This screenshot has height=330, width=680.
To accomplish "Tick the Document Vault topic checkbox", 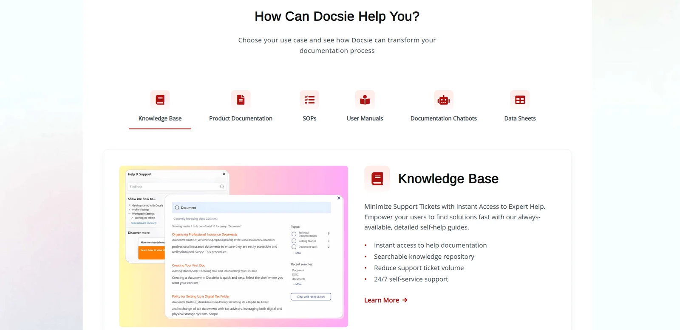I will pyautogui.click(x=294, y=247).
